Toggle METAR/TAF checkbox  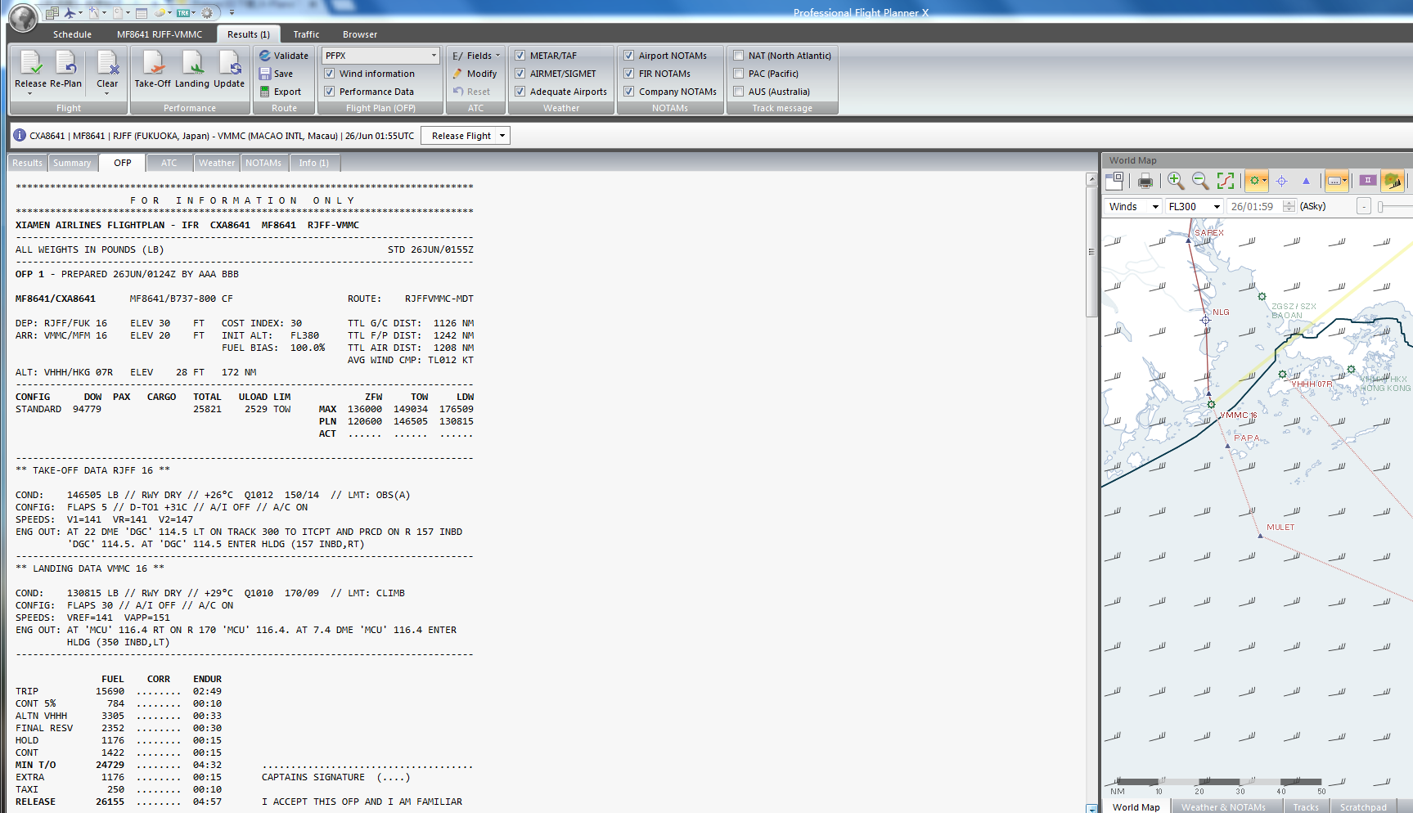coord(520,56)
